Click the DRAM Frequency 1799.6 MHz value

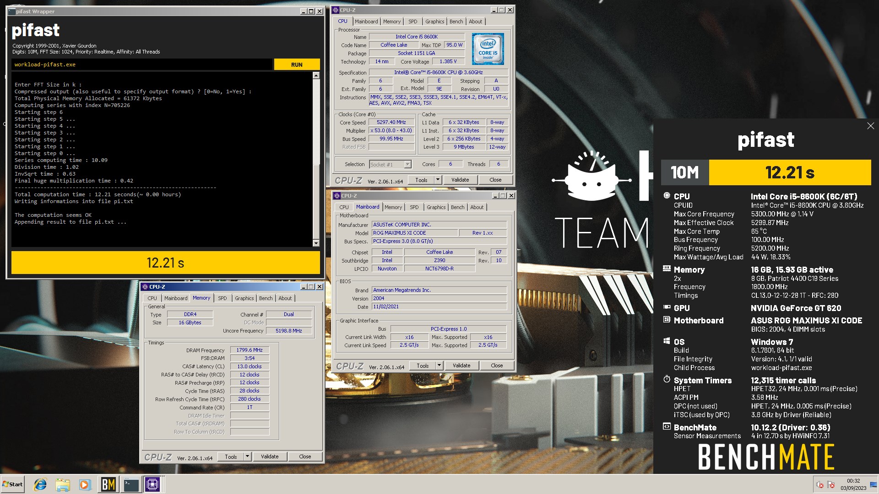tap(250, 350)
